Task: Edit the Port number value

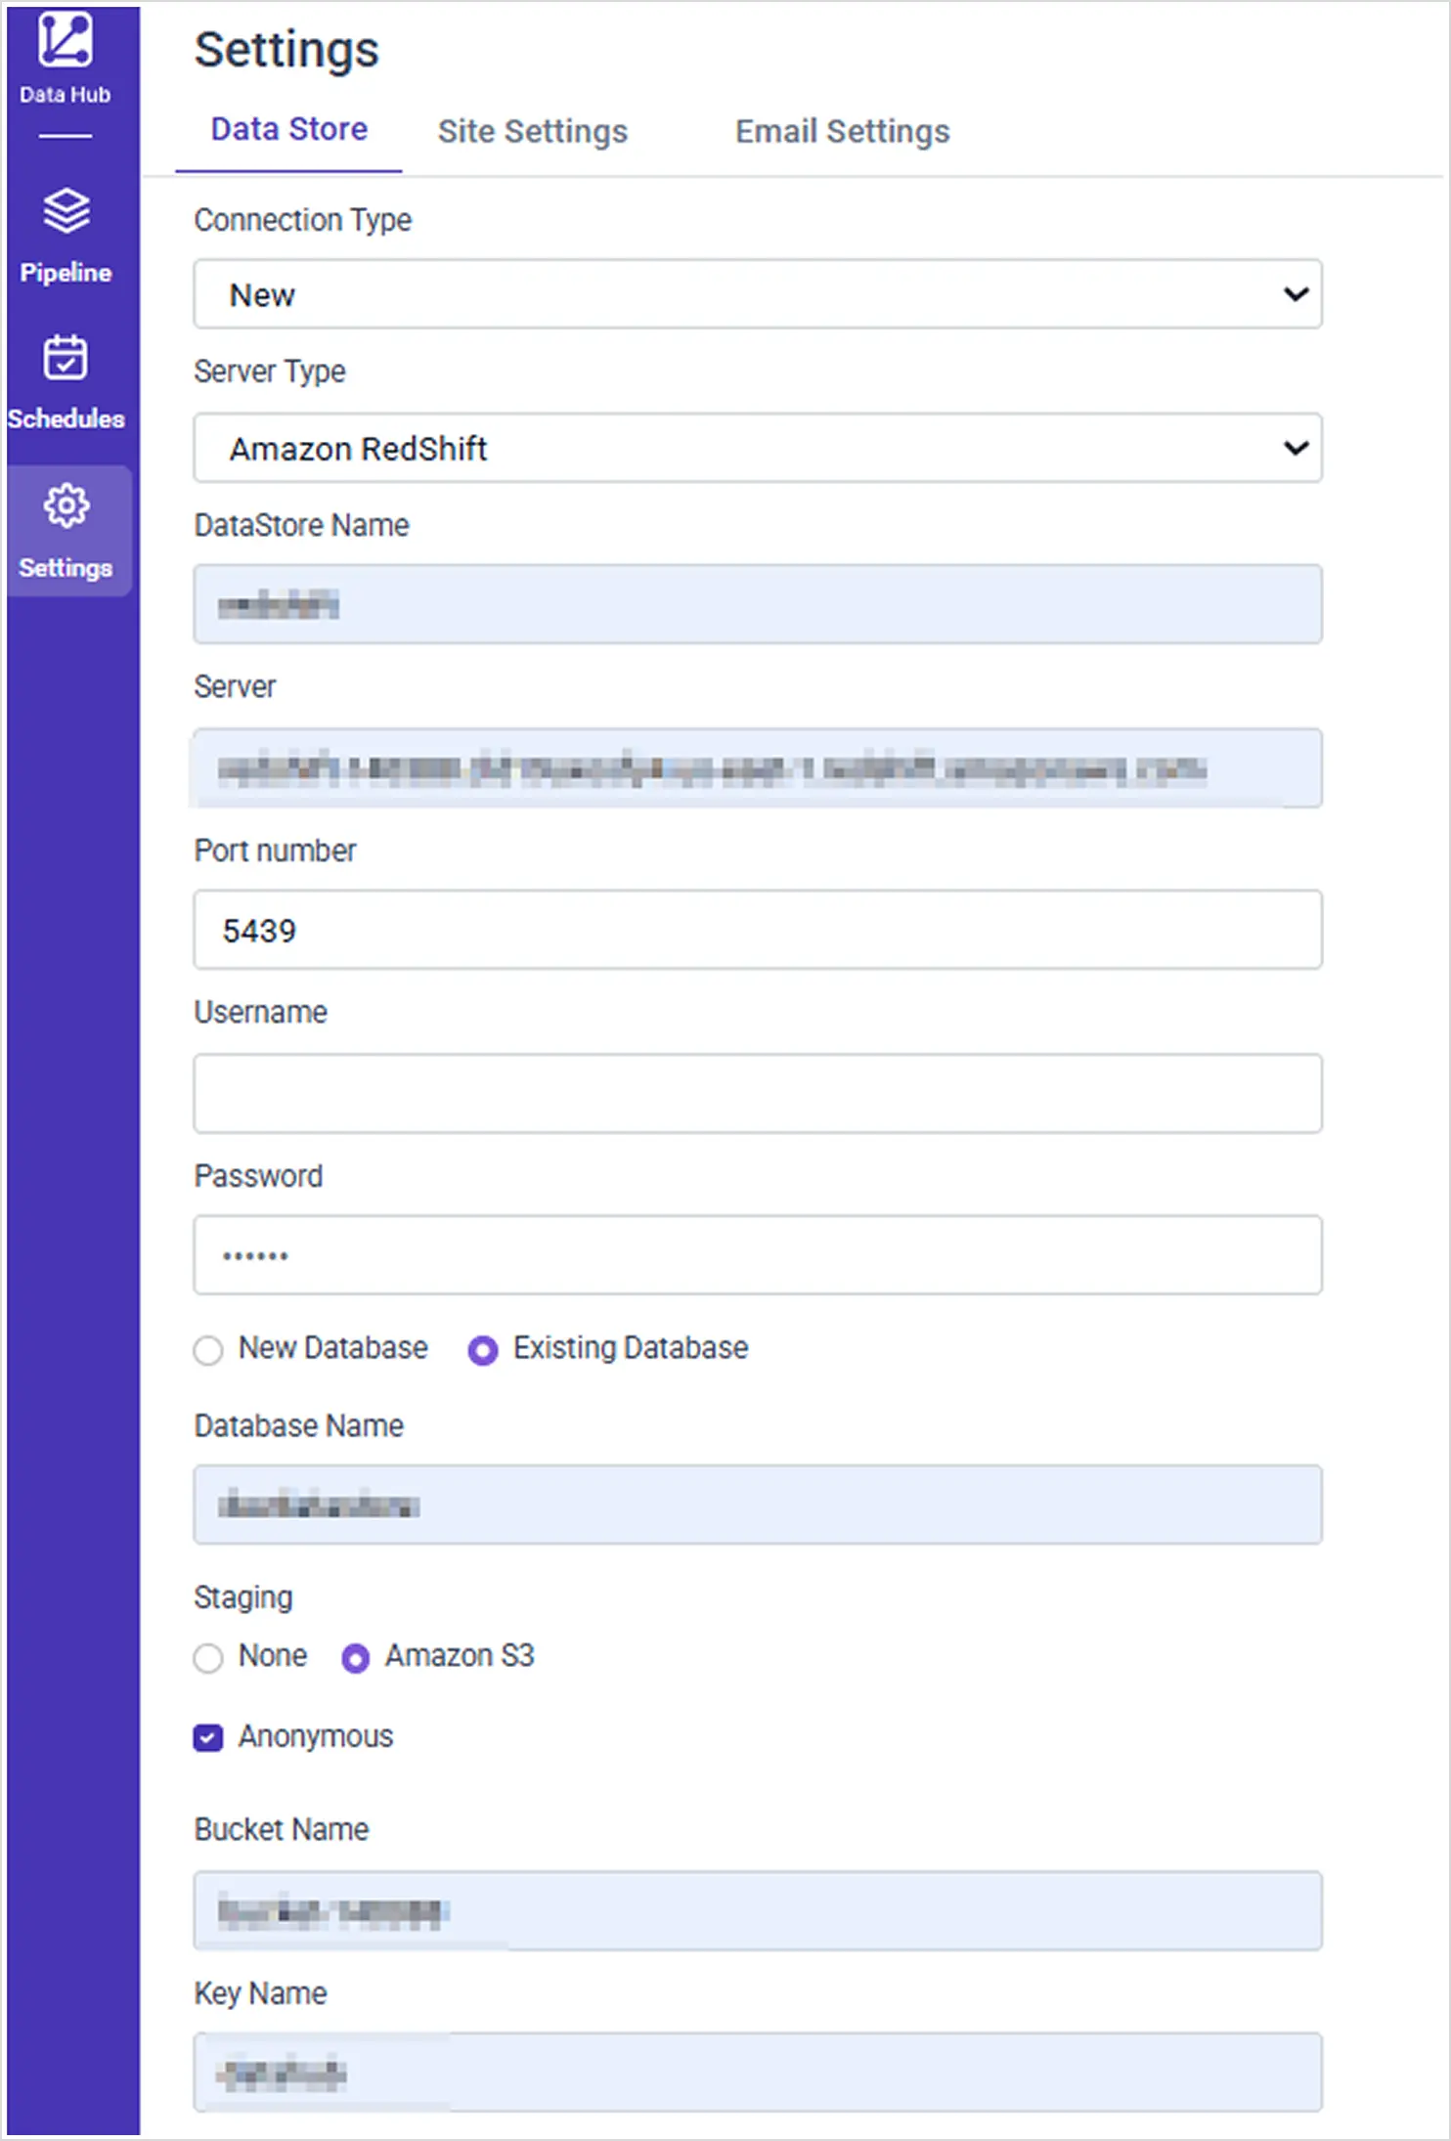Action: coord(758,930)
